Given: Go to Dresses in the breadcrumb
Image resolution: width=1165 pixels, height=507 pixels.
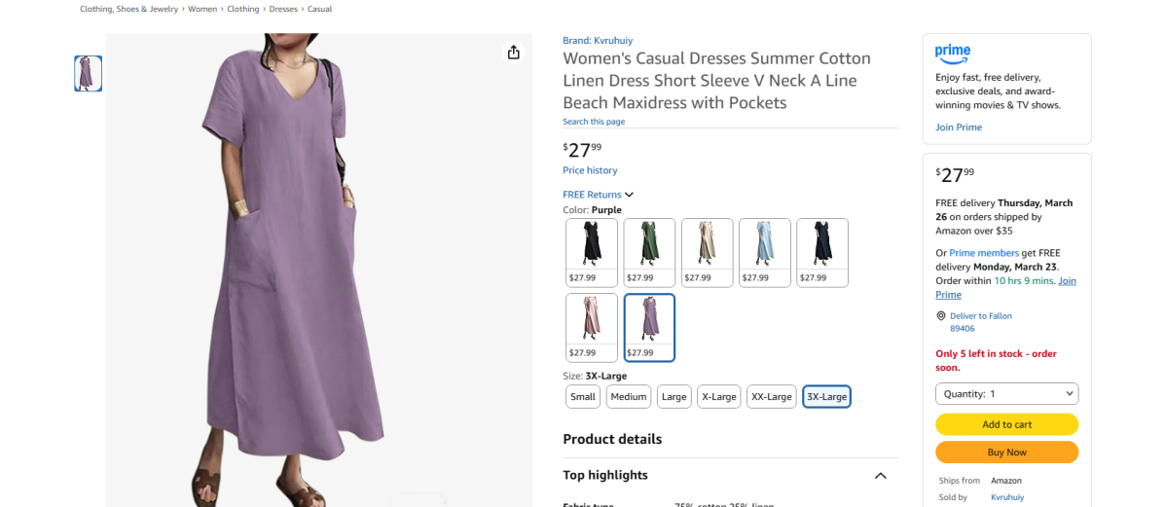Looking at the screenshot, I should (x=283, y=9).
